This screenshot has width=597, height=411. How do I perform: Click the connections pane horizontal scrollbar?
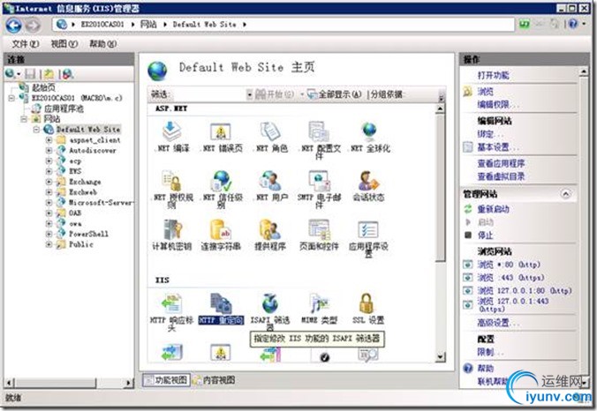tap(56, 382)
